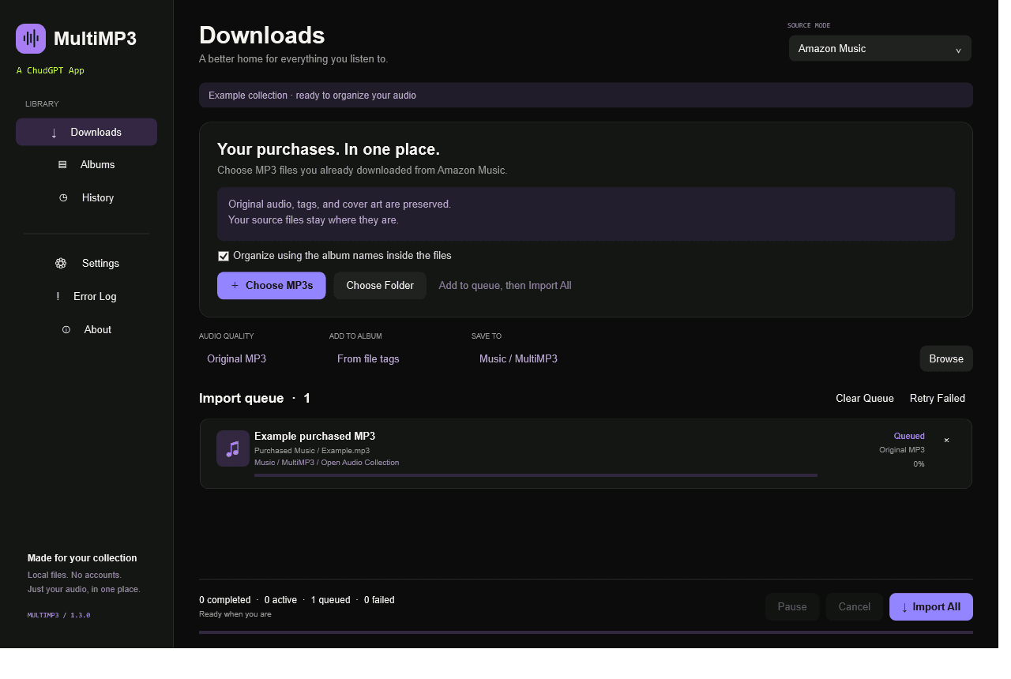Click the Albums list icon
This screenshot has height=679, width=1011.
coord(62,165)
